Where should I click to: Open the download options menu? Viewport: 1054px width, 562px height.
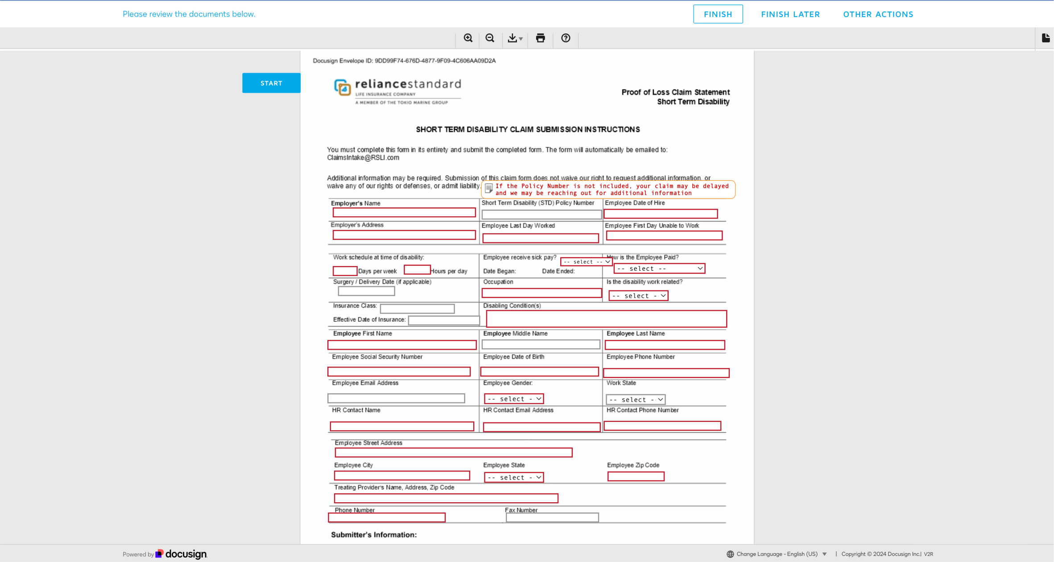tap(515, 38)
